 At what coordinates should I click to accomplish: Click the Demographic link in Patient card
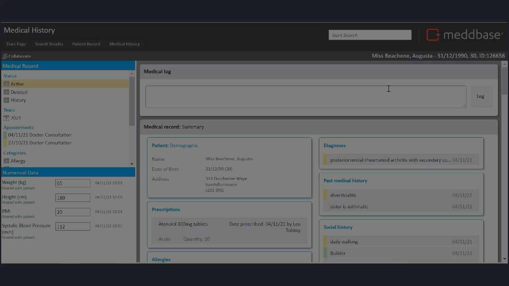pyautogui.click(x=184, y=146)
